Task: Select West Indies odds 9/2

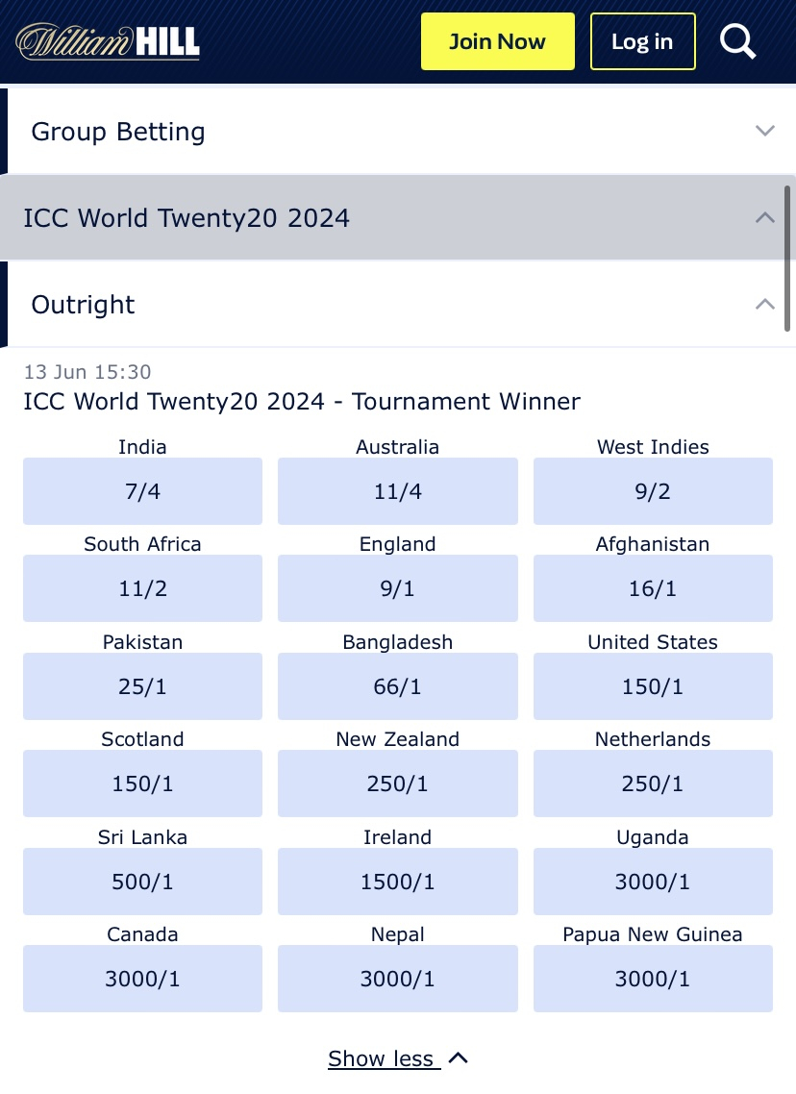Action: (653, 491)
